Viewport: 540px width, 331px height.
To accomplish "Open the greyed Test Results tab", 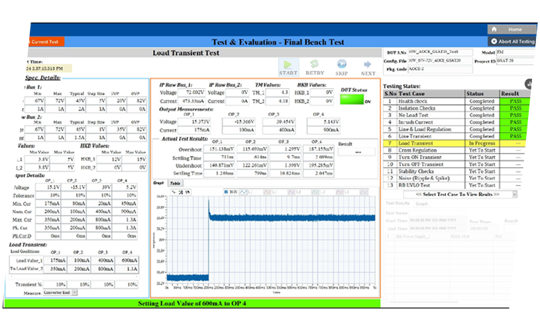I will [x=398, y=203].
